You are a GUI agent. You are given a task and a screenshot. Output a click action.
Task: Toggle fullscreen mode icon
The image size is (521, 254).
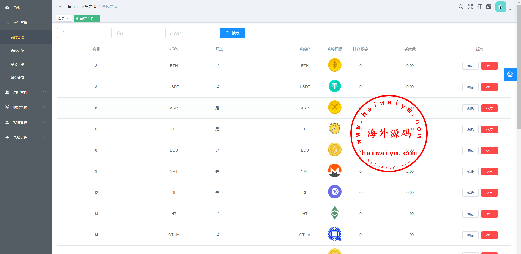470,7
